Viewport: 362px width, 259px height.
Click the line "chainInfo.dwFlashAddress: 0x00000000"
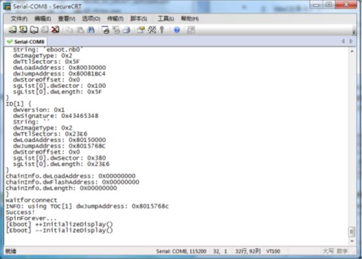click(x=73, y=182)
